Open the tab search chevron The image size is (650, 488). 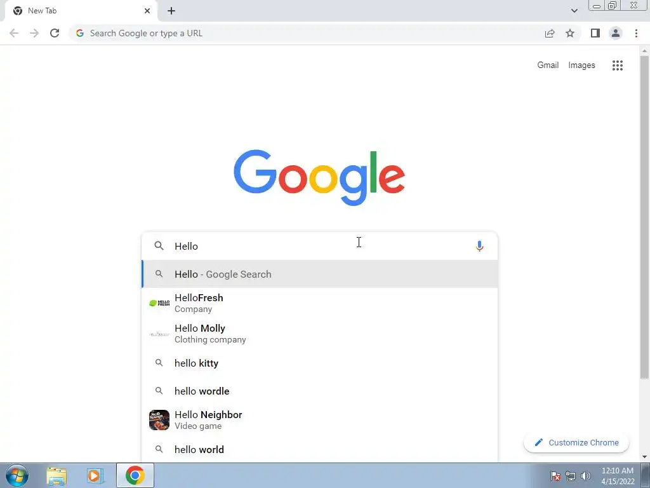(574, 11)
